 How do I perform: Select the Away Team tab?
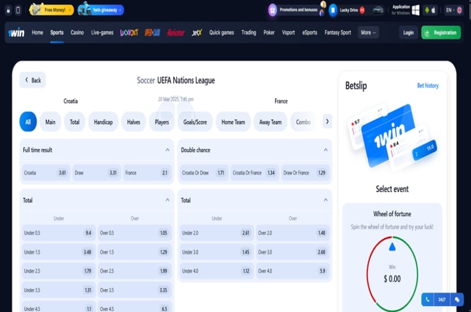[270, 122]
